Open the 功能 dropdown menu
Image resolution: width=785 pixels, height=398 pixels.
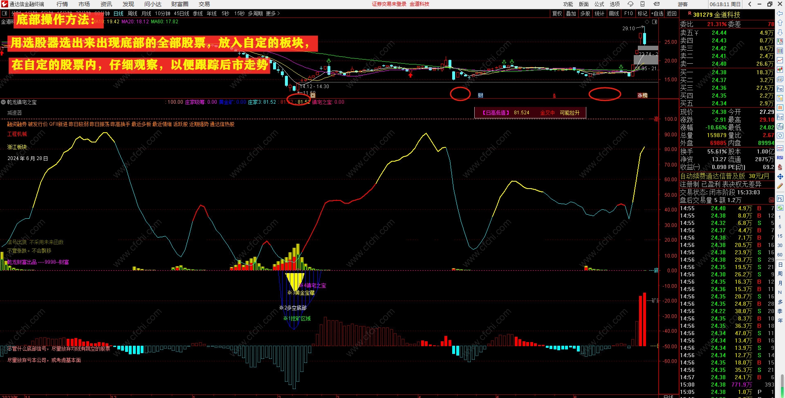tap(568, 4)
